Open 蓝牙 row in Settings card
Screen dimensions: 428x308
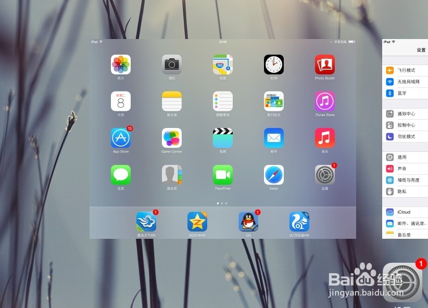pos(405,93)
